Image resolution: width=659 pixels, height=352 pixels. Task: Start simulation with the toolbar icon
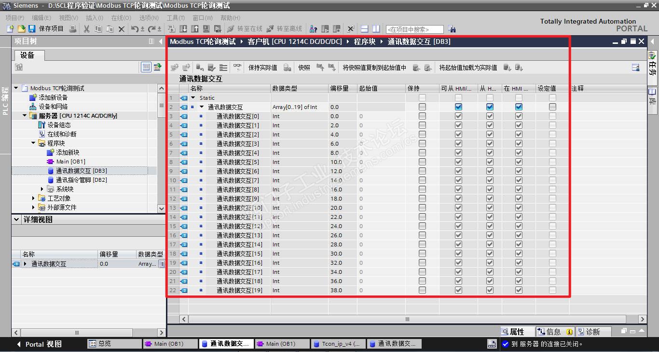[x=207, y=29]
